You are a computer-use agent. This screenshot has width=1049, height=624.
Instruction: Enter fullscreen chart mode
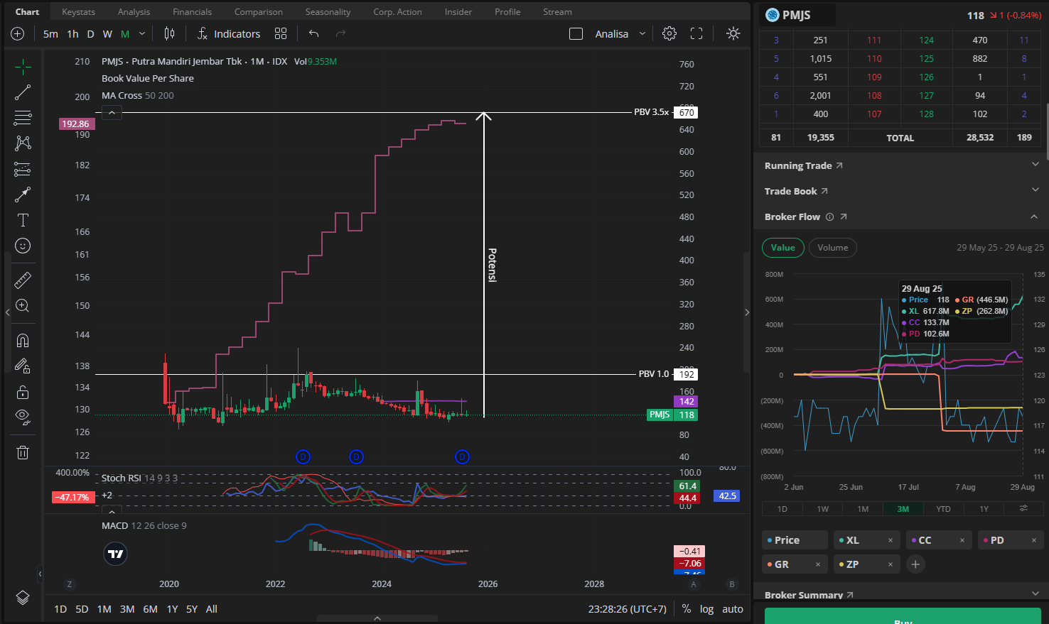point(696,33)
